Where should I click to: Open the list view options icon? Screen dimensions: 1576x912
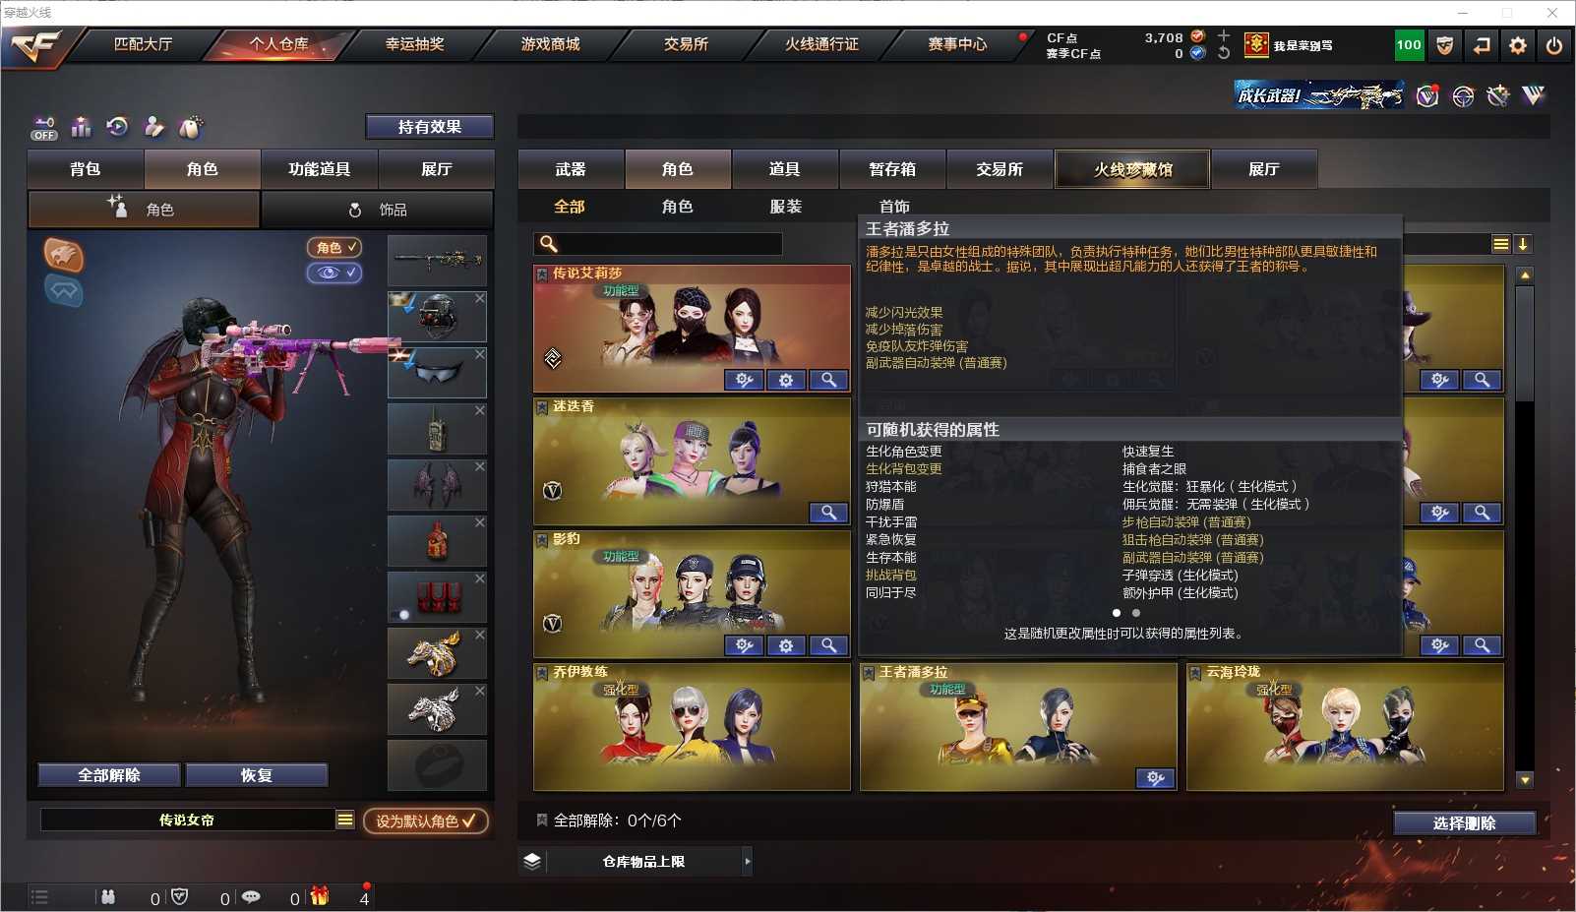click(x=1500, y=245)
